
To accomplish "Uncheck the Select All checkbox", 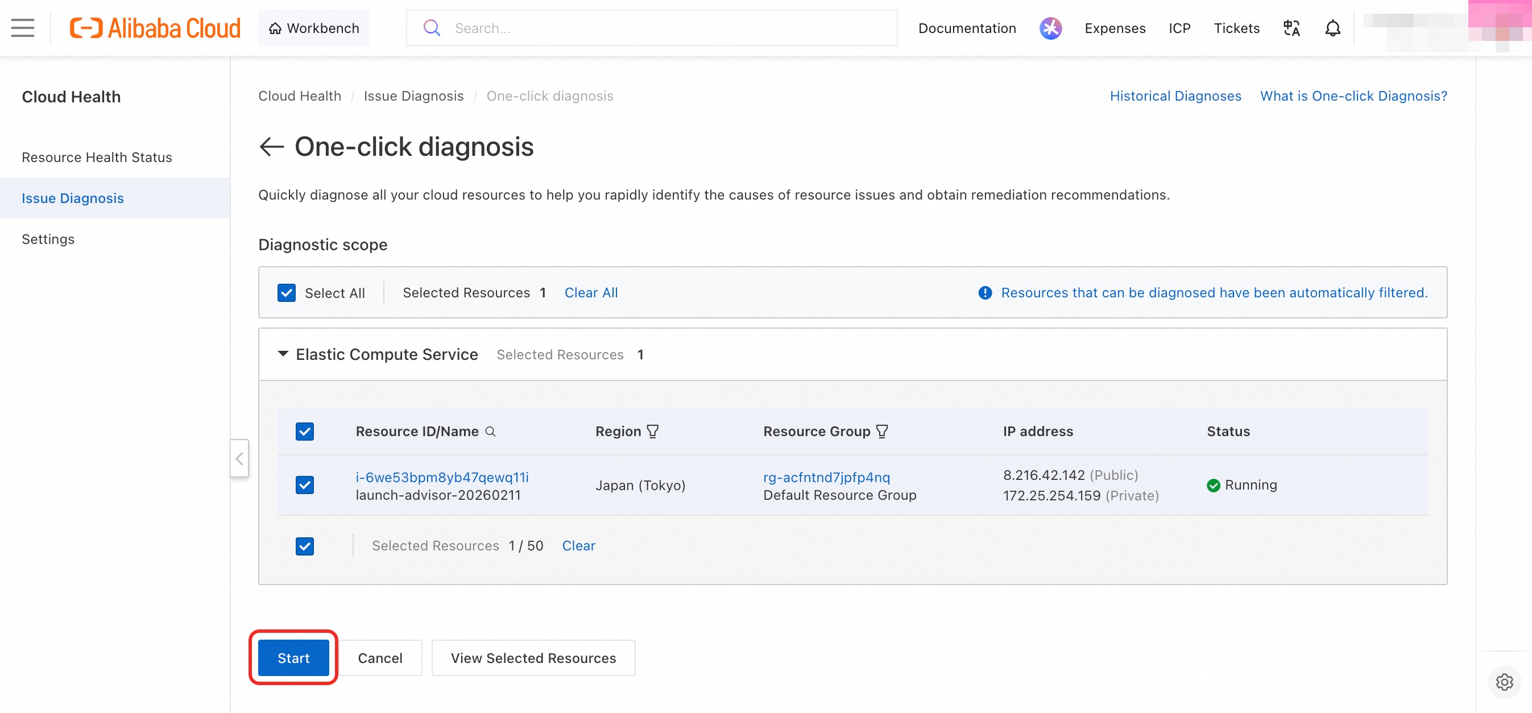I will point(287,293).
